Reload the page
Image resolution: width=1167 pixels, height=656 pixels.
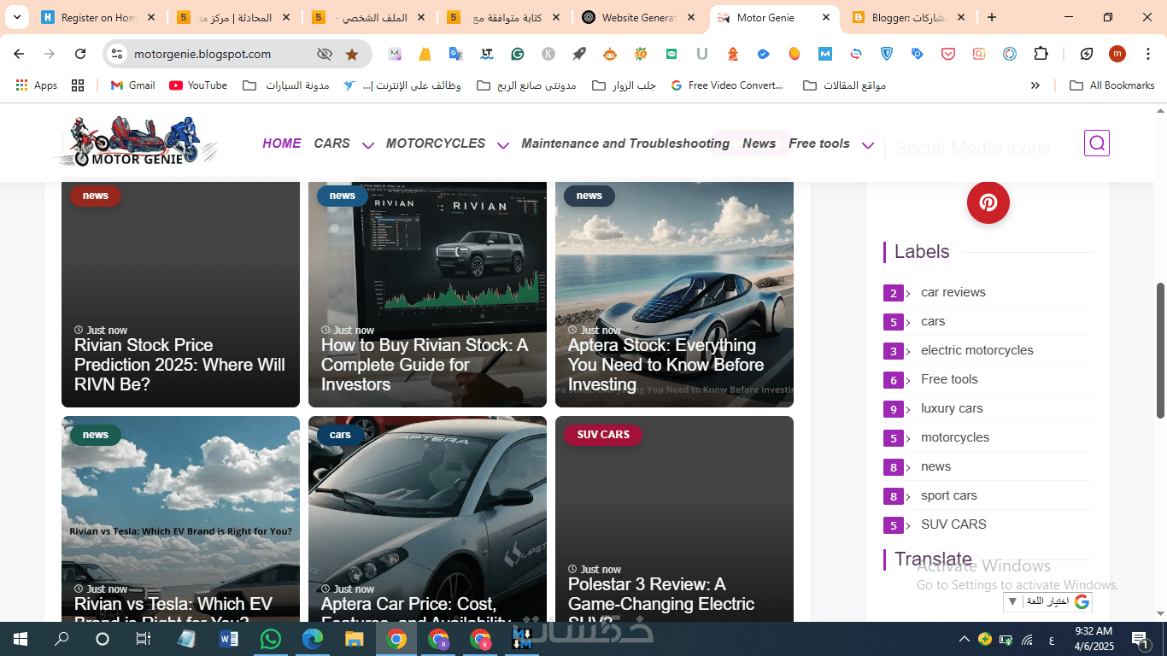[x=80, y=54]
